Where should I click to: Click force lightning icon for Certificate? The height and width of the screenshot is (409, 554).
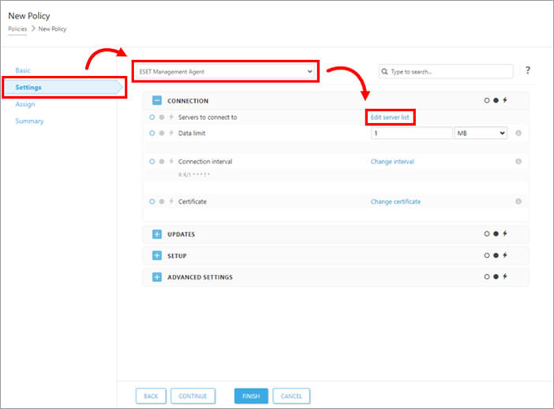(x=171, y=201)
